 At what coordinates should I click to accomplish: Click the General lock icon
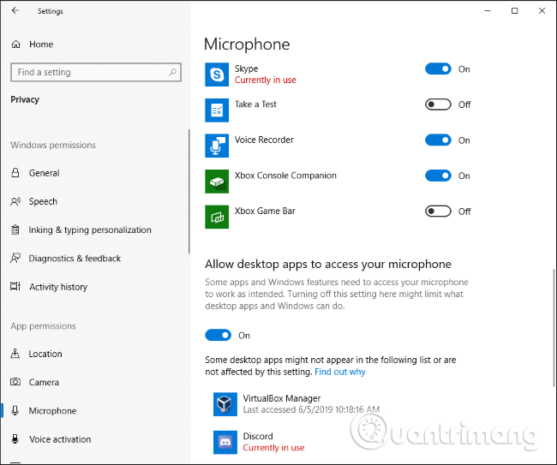(15, 173)
